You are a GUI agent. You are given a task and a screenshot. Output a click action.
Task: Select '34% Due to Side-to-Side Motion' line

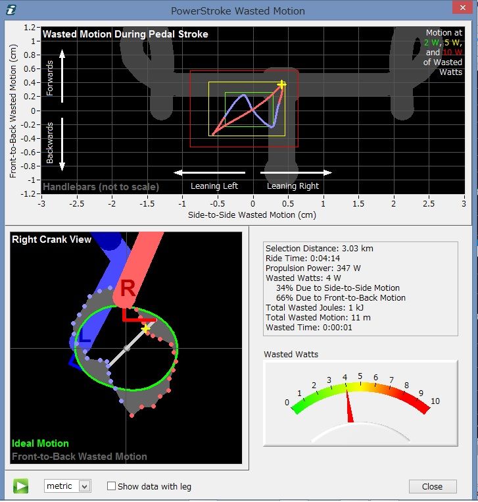coord(338,288)
